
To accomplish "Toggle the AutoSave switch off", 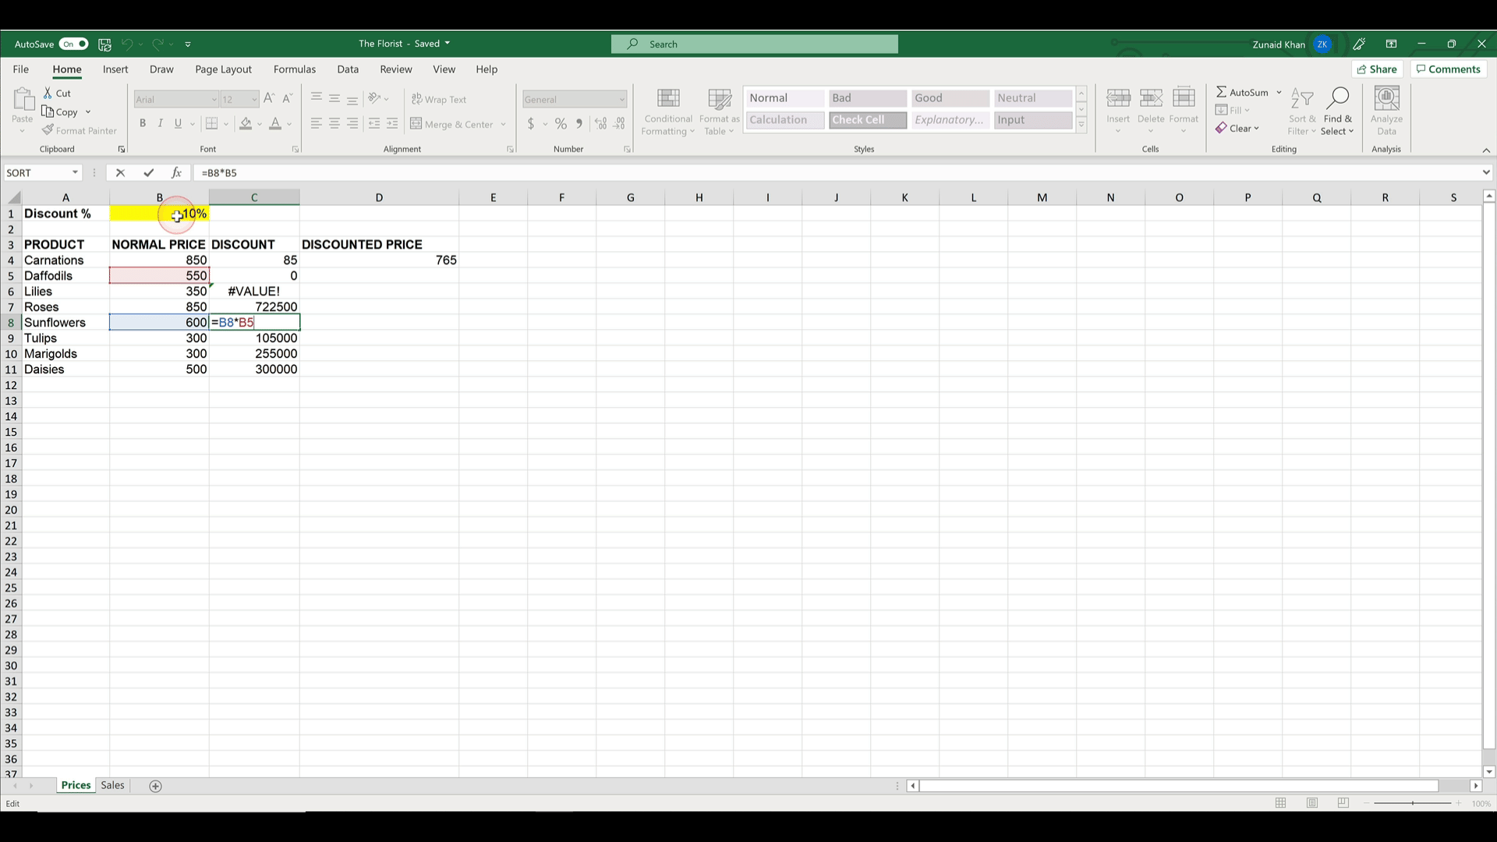I will point(74,44).
